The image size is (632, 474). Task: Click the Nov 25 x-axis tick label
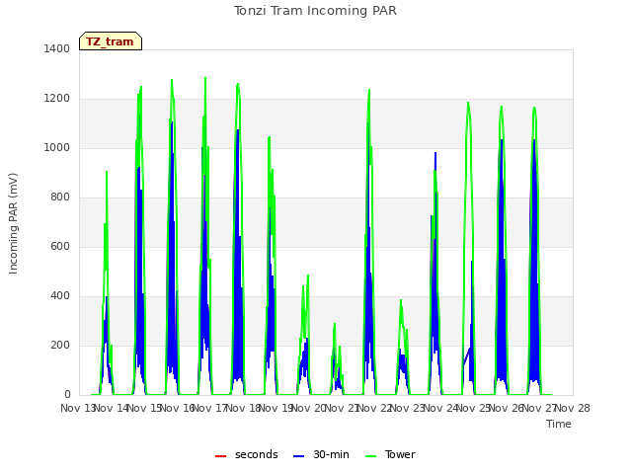(x=474, y=408)
